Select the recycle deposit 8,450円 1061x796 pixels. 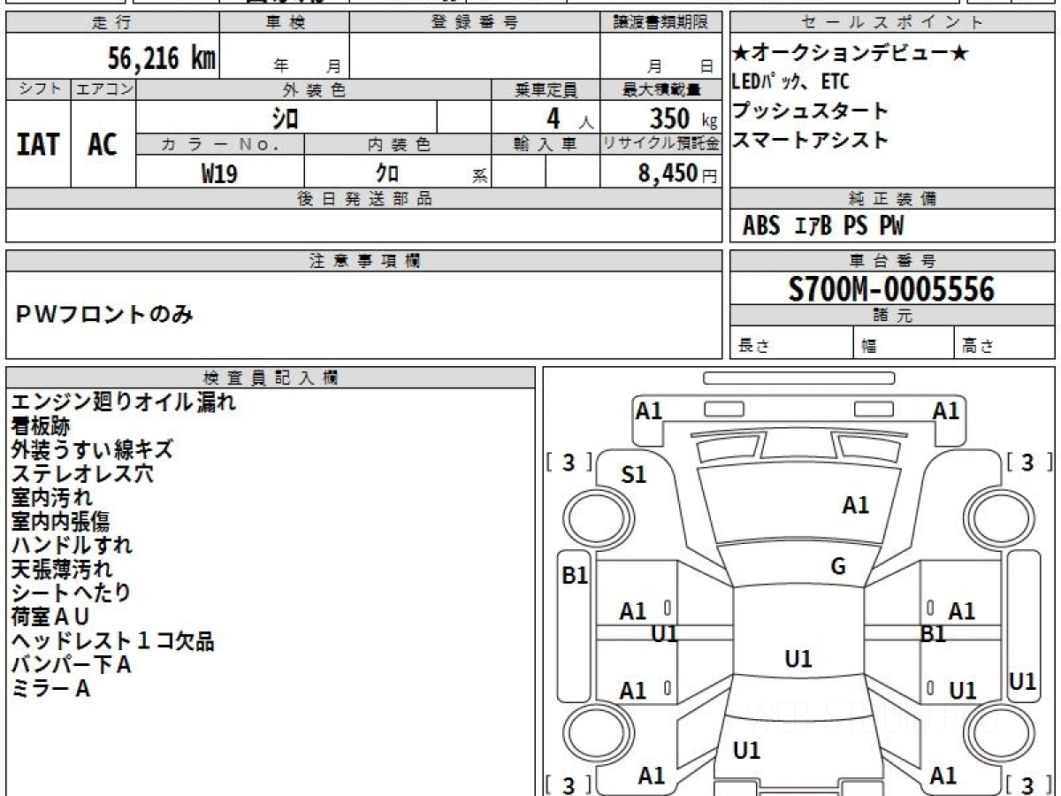[x=678, y=173]
